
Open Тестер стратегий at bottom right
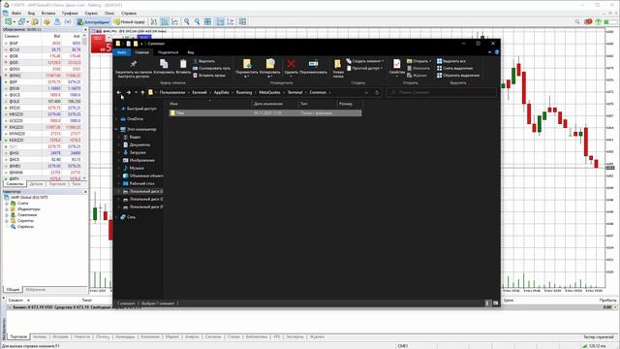(599, 336)
